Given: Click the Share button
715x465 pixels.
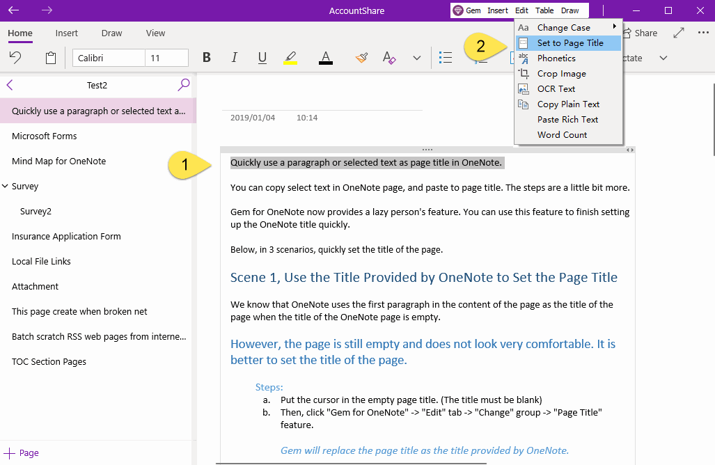Looking at the screenshot, I should 641,33.
